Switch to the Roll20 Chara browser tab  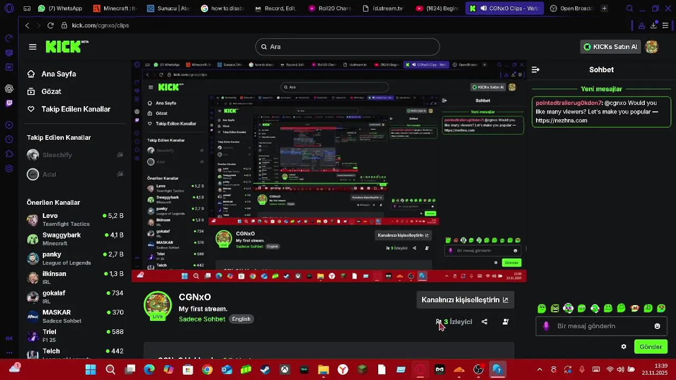330,8
